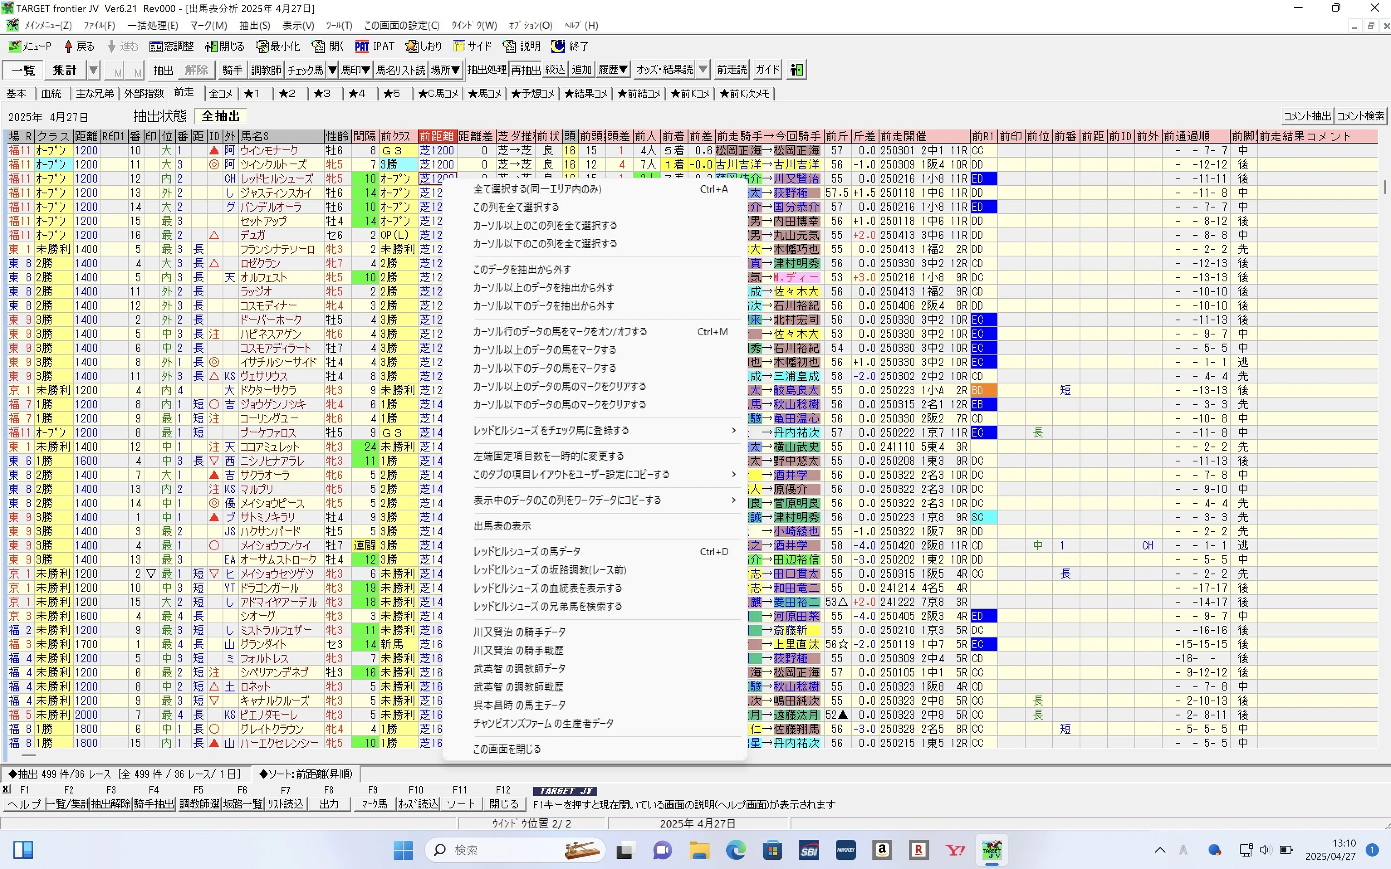
Task: Toggle the 集計 view button
Action: click(65, 70)
